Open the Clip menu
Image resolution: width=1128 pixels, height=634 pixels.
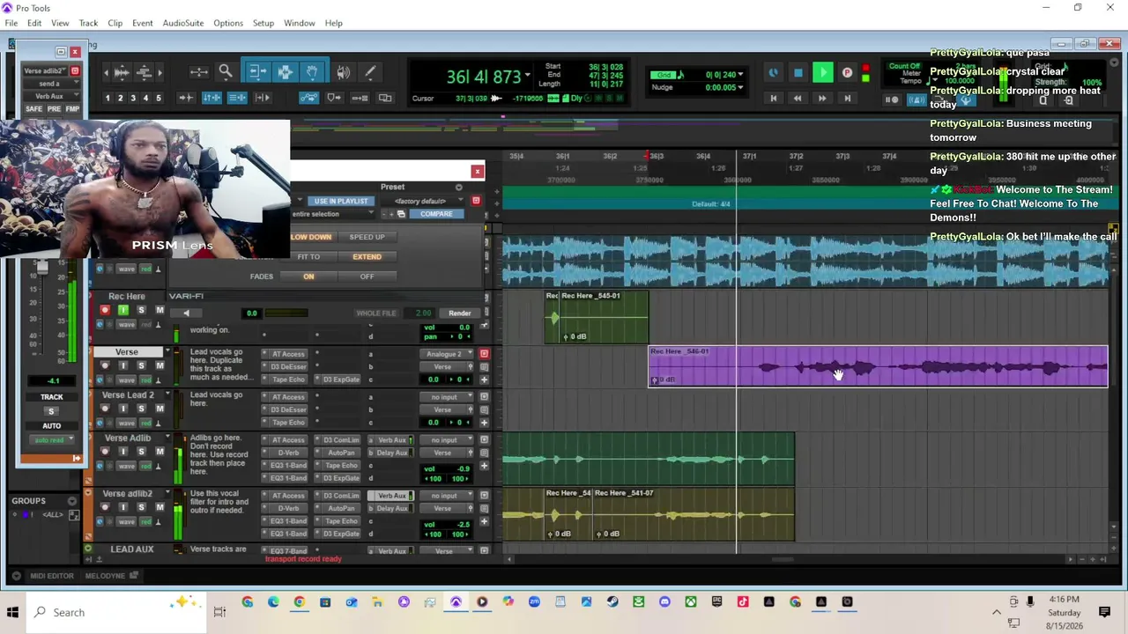(x=115, y=23)
